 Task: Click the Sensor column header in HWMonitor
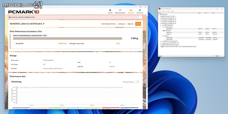[x=178, y=13]
